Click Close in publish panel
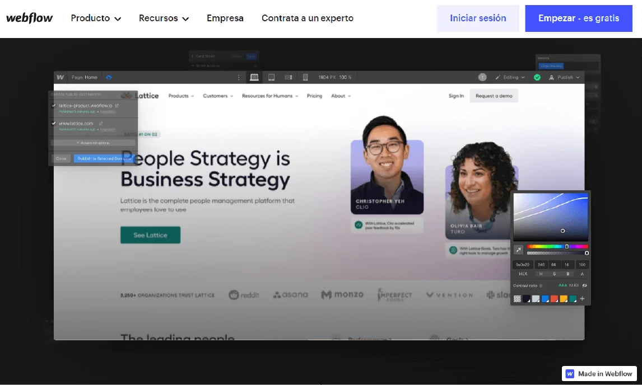The image size is (642, 385). [x=61, y=158]
